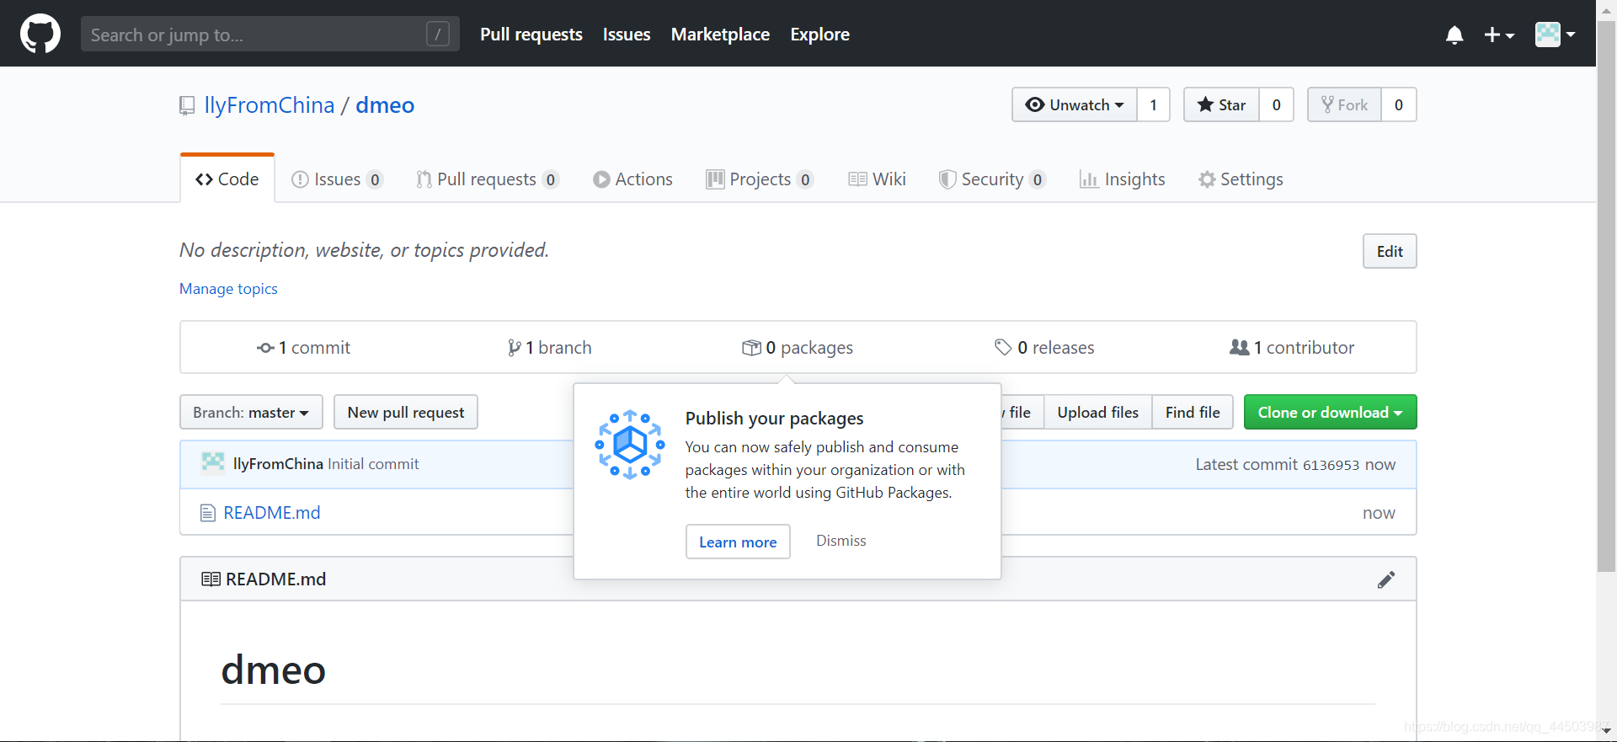Click the commit author avatar thumbnail
The image size is (1617, 742).
click(213, 462)
